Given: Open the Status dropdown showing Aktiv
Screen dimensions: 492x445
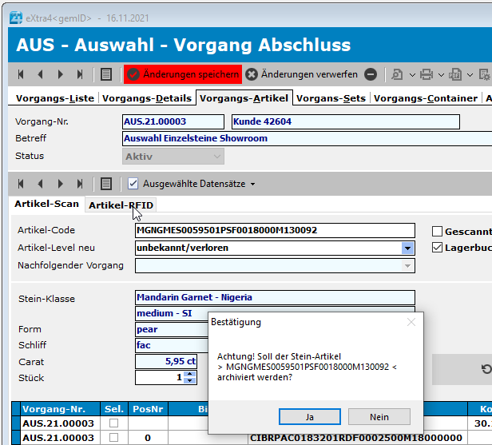Looking at the screenshot, I should [173, 157].
